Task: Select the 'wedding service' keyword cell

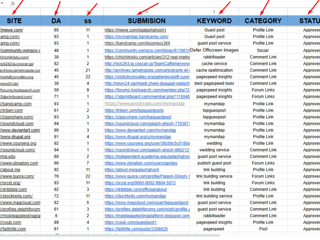Action: tap(214, 150)
